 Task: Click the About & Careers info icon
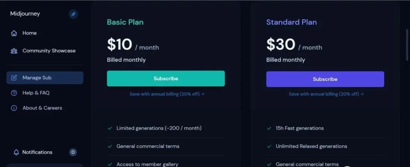[x=14, y=108]
